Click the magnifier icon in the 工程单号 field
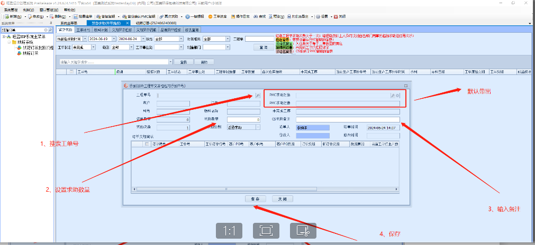The width and height of the screenshot is (535, 245). pyautogui.click(x=258, y=95)
